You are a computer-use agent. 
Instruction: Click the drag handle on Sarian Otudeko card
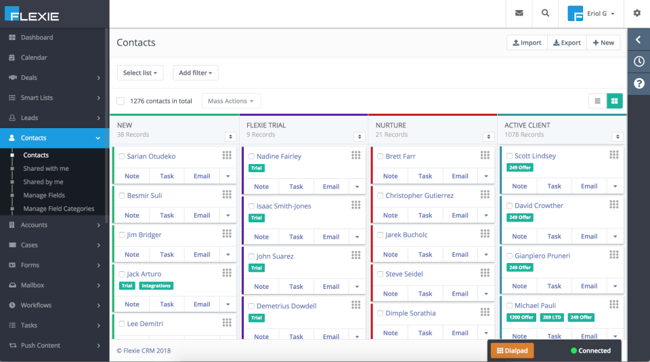tap(227, 155)
